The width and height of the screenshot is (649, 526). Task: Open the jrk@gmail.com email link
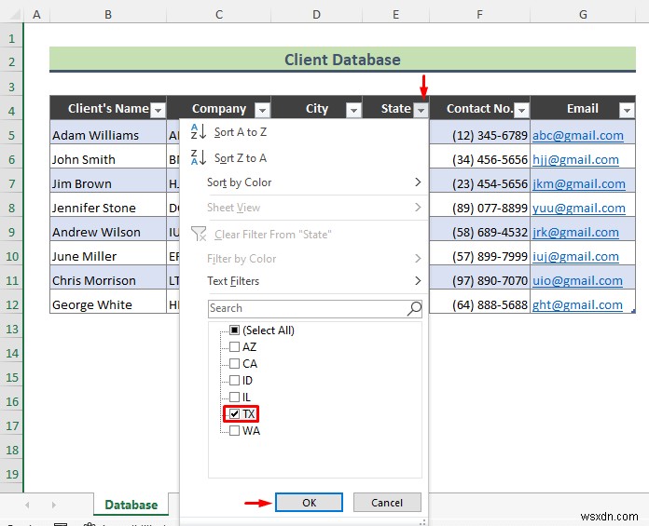point(575,232)
